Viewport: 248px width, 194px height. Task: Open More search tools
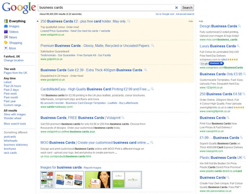[x=15, y=124]
